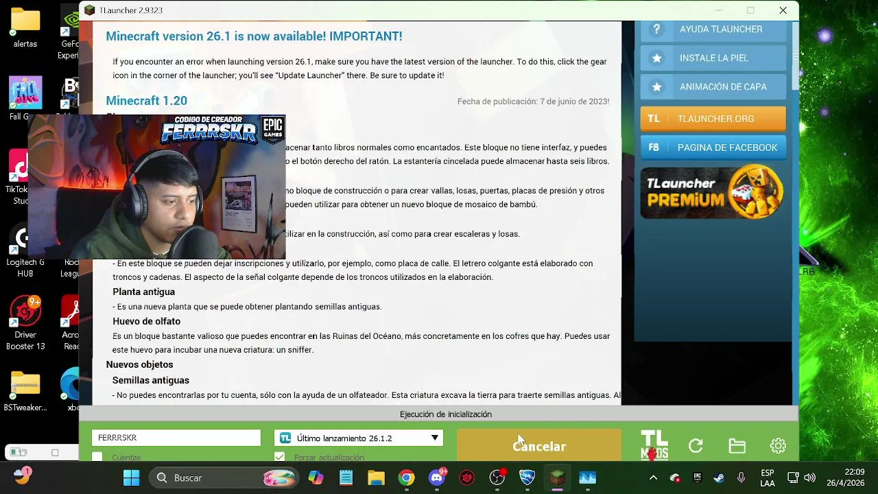878x494 pixels.
Task: Show hidden system tray icons
Action: pyautogui.click(x=653, y=478)
